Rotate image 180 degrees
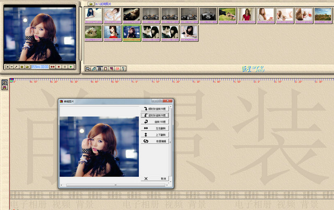 click(154, 122)
